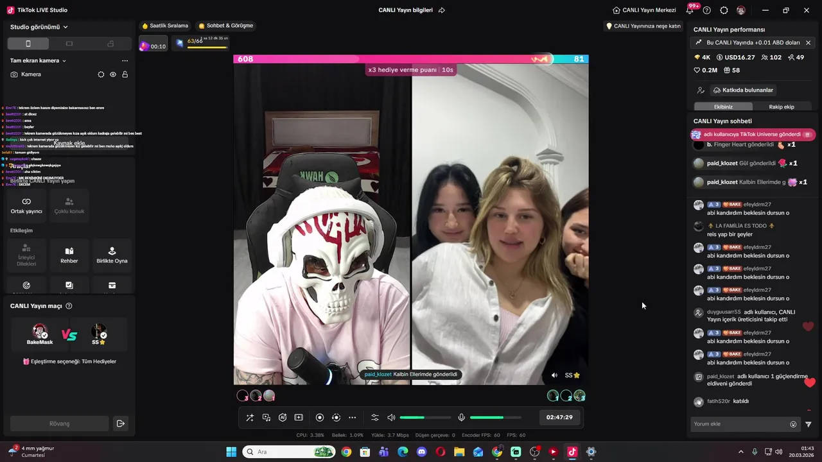Select the portrait phone layout tab
Screen dimensions: 822x462
click(28, 44)
